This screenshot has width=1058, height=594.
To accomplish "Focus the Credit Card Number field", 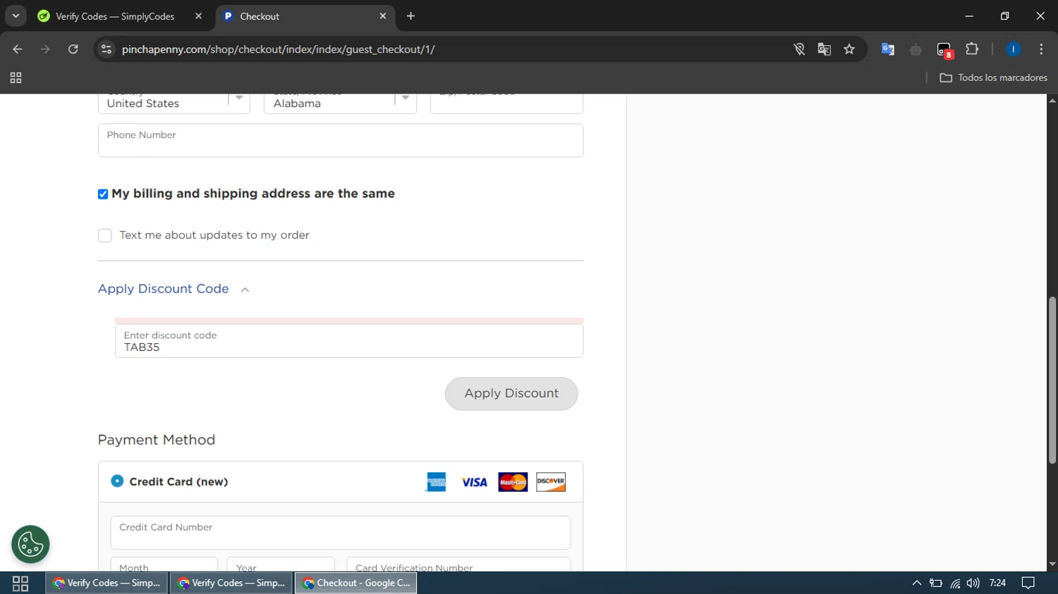I will (x=341, y=533).
